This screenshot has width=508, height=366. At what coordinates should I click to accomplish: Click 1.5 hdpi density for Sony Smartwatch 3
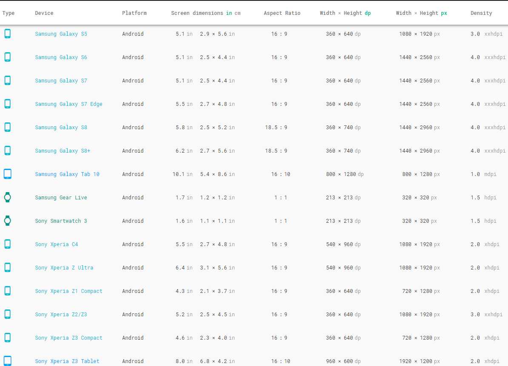pos(483,221)
